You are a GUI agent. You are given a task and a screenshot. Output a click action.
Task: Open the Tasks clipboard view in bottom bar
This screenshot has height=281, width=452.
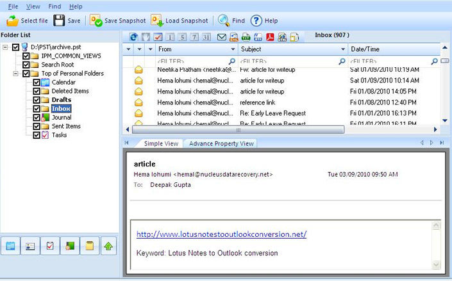(50, 246)
